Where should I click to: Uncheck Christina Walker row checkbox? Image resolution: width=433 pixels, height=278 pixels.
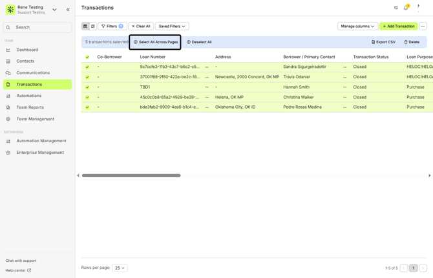(87, 97)
